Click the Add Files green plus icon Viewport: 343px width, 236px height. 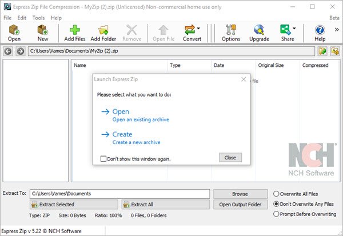(x=74, y=30)
